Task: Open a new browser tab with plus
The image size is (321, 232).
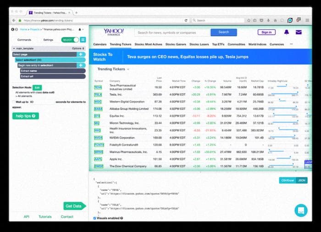Action: pyautogui.click(x=77, y=13)
